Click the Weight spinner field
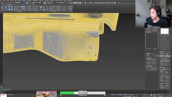The height and width of the screenshot is (97, 172). pos(166,64)
